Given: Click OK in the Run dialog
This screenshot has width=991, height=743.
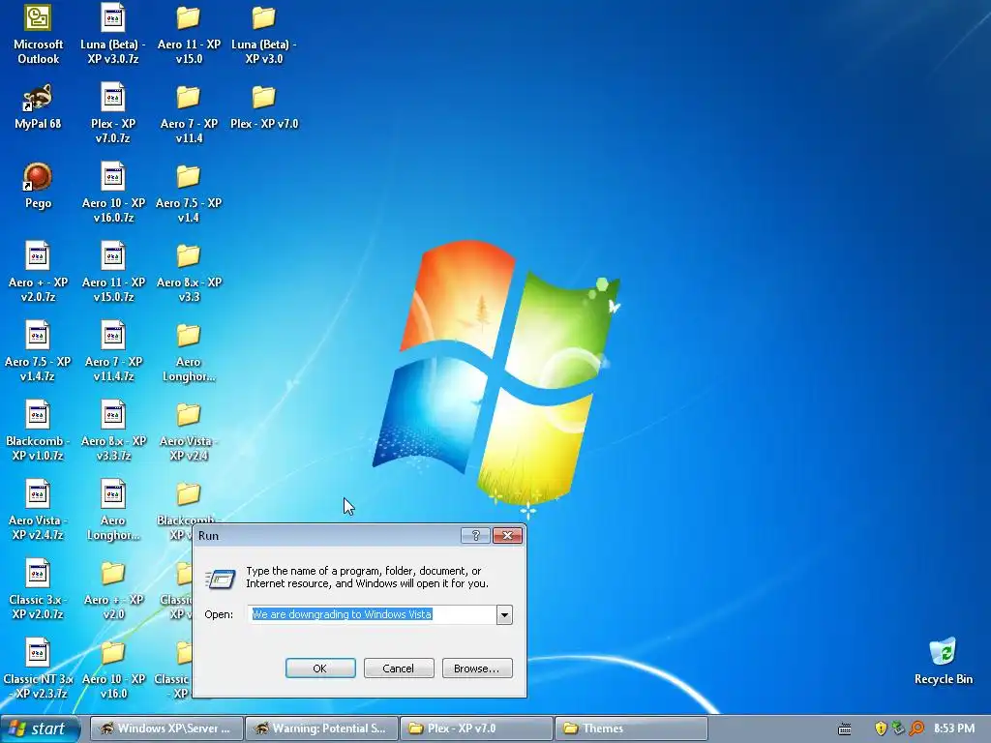Looking at the screenshot, I should (319, 668).
